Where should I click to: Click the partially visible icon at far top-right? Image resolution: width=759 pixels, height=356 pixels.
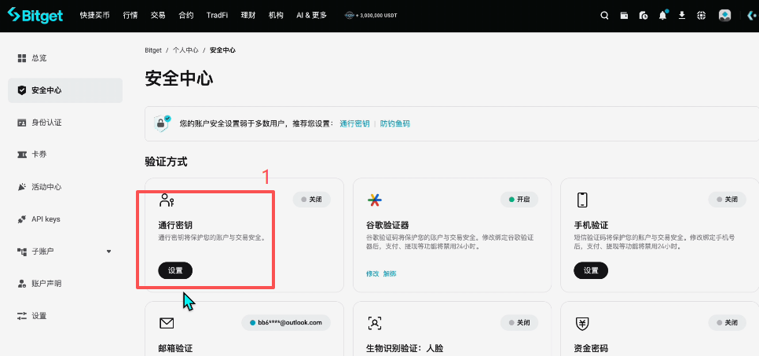tap(753, 16)
